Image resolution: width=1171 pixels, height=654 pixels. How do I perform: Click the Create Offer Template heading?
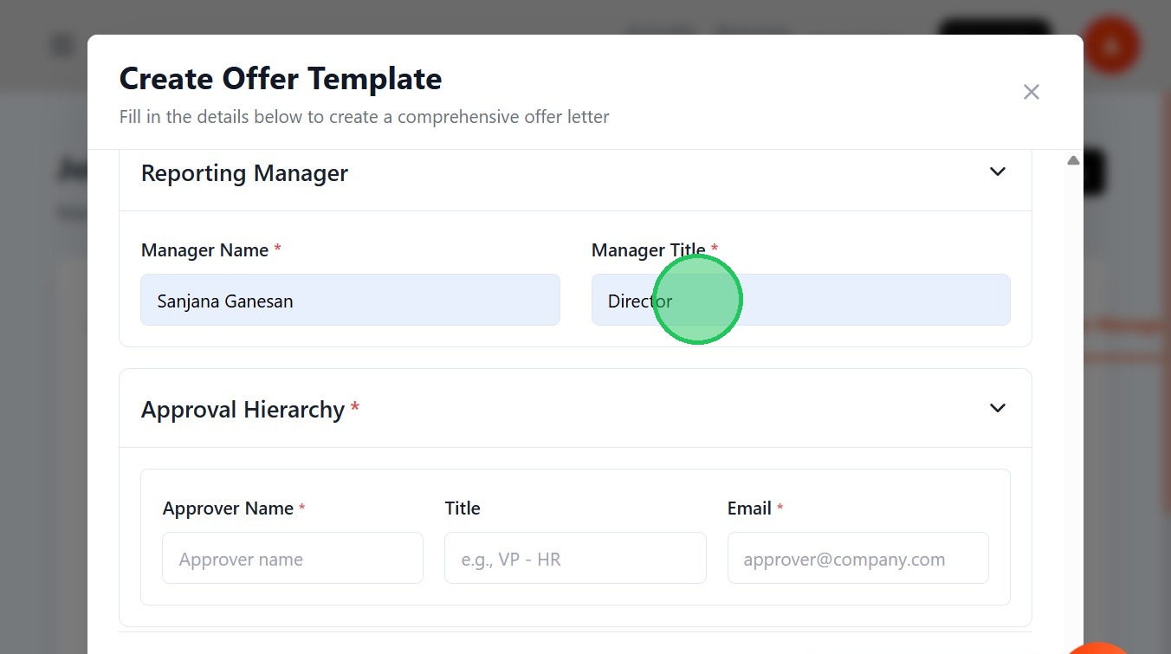pyautogui.click(x=281, y=79)
